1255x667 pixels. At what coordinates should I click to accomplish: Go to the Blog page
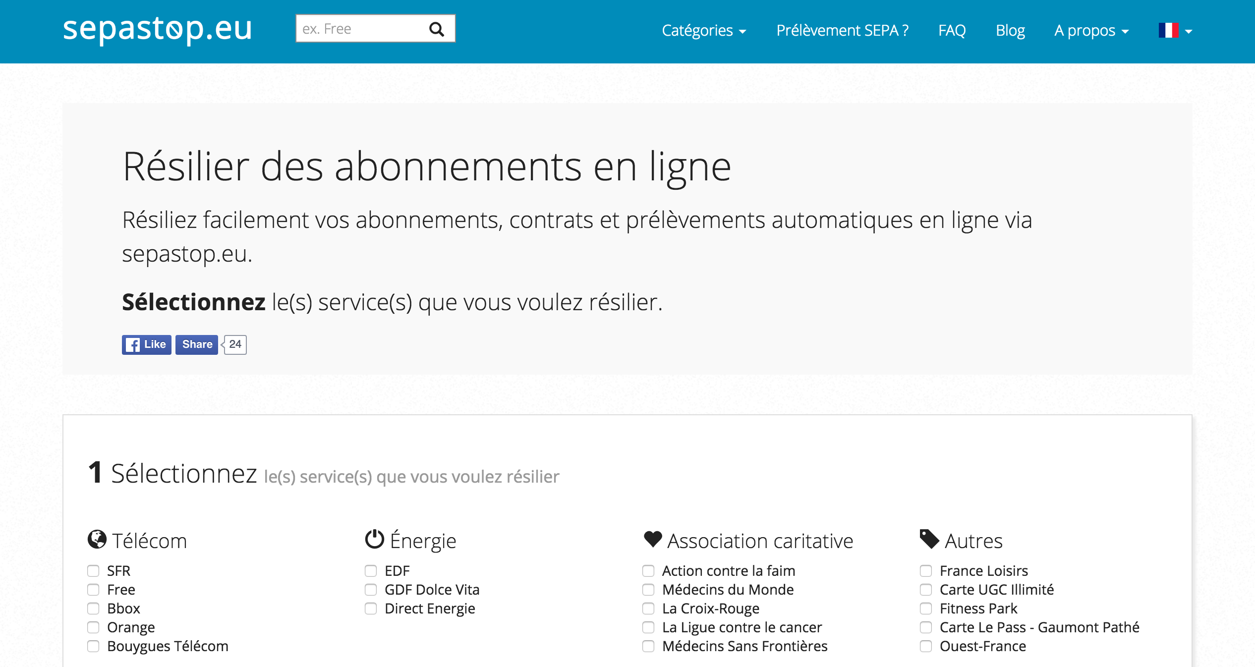pyautogui.click(x=1010, y=31)
